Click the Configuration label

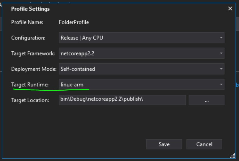coord(28,38)
